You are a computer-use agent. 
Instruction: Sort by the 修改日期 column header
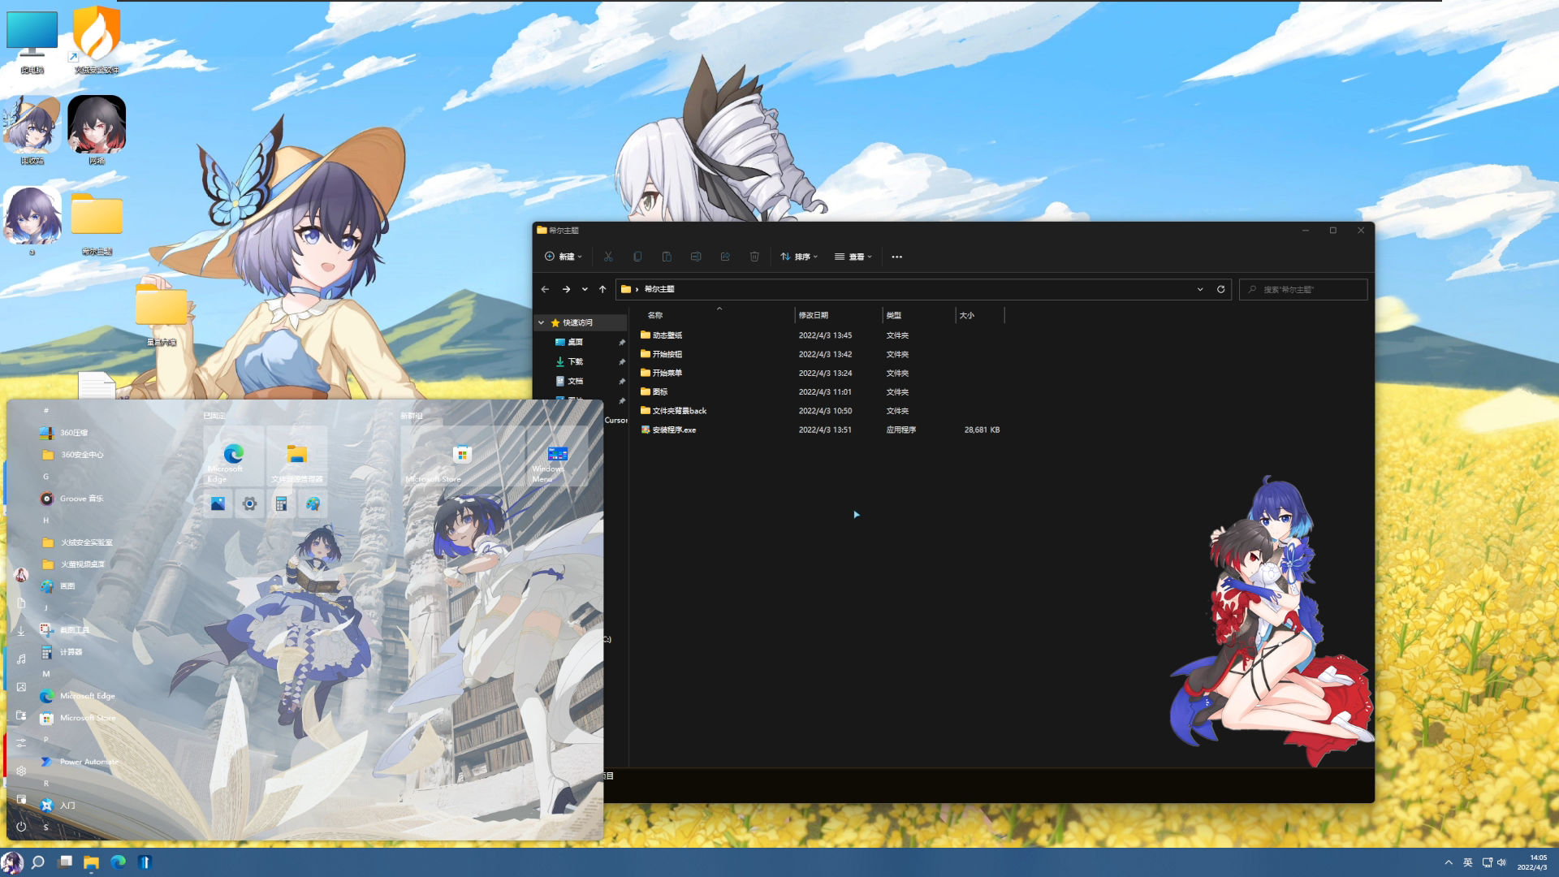pyautogui.click(x=814, y=315)
